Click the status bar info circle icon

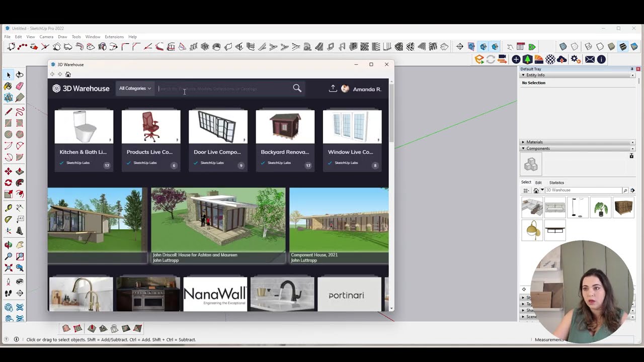[x=16, y=339]
